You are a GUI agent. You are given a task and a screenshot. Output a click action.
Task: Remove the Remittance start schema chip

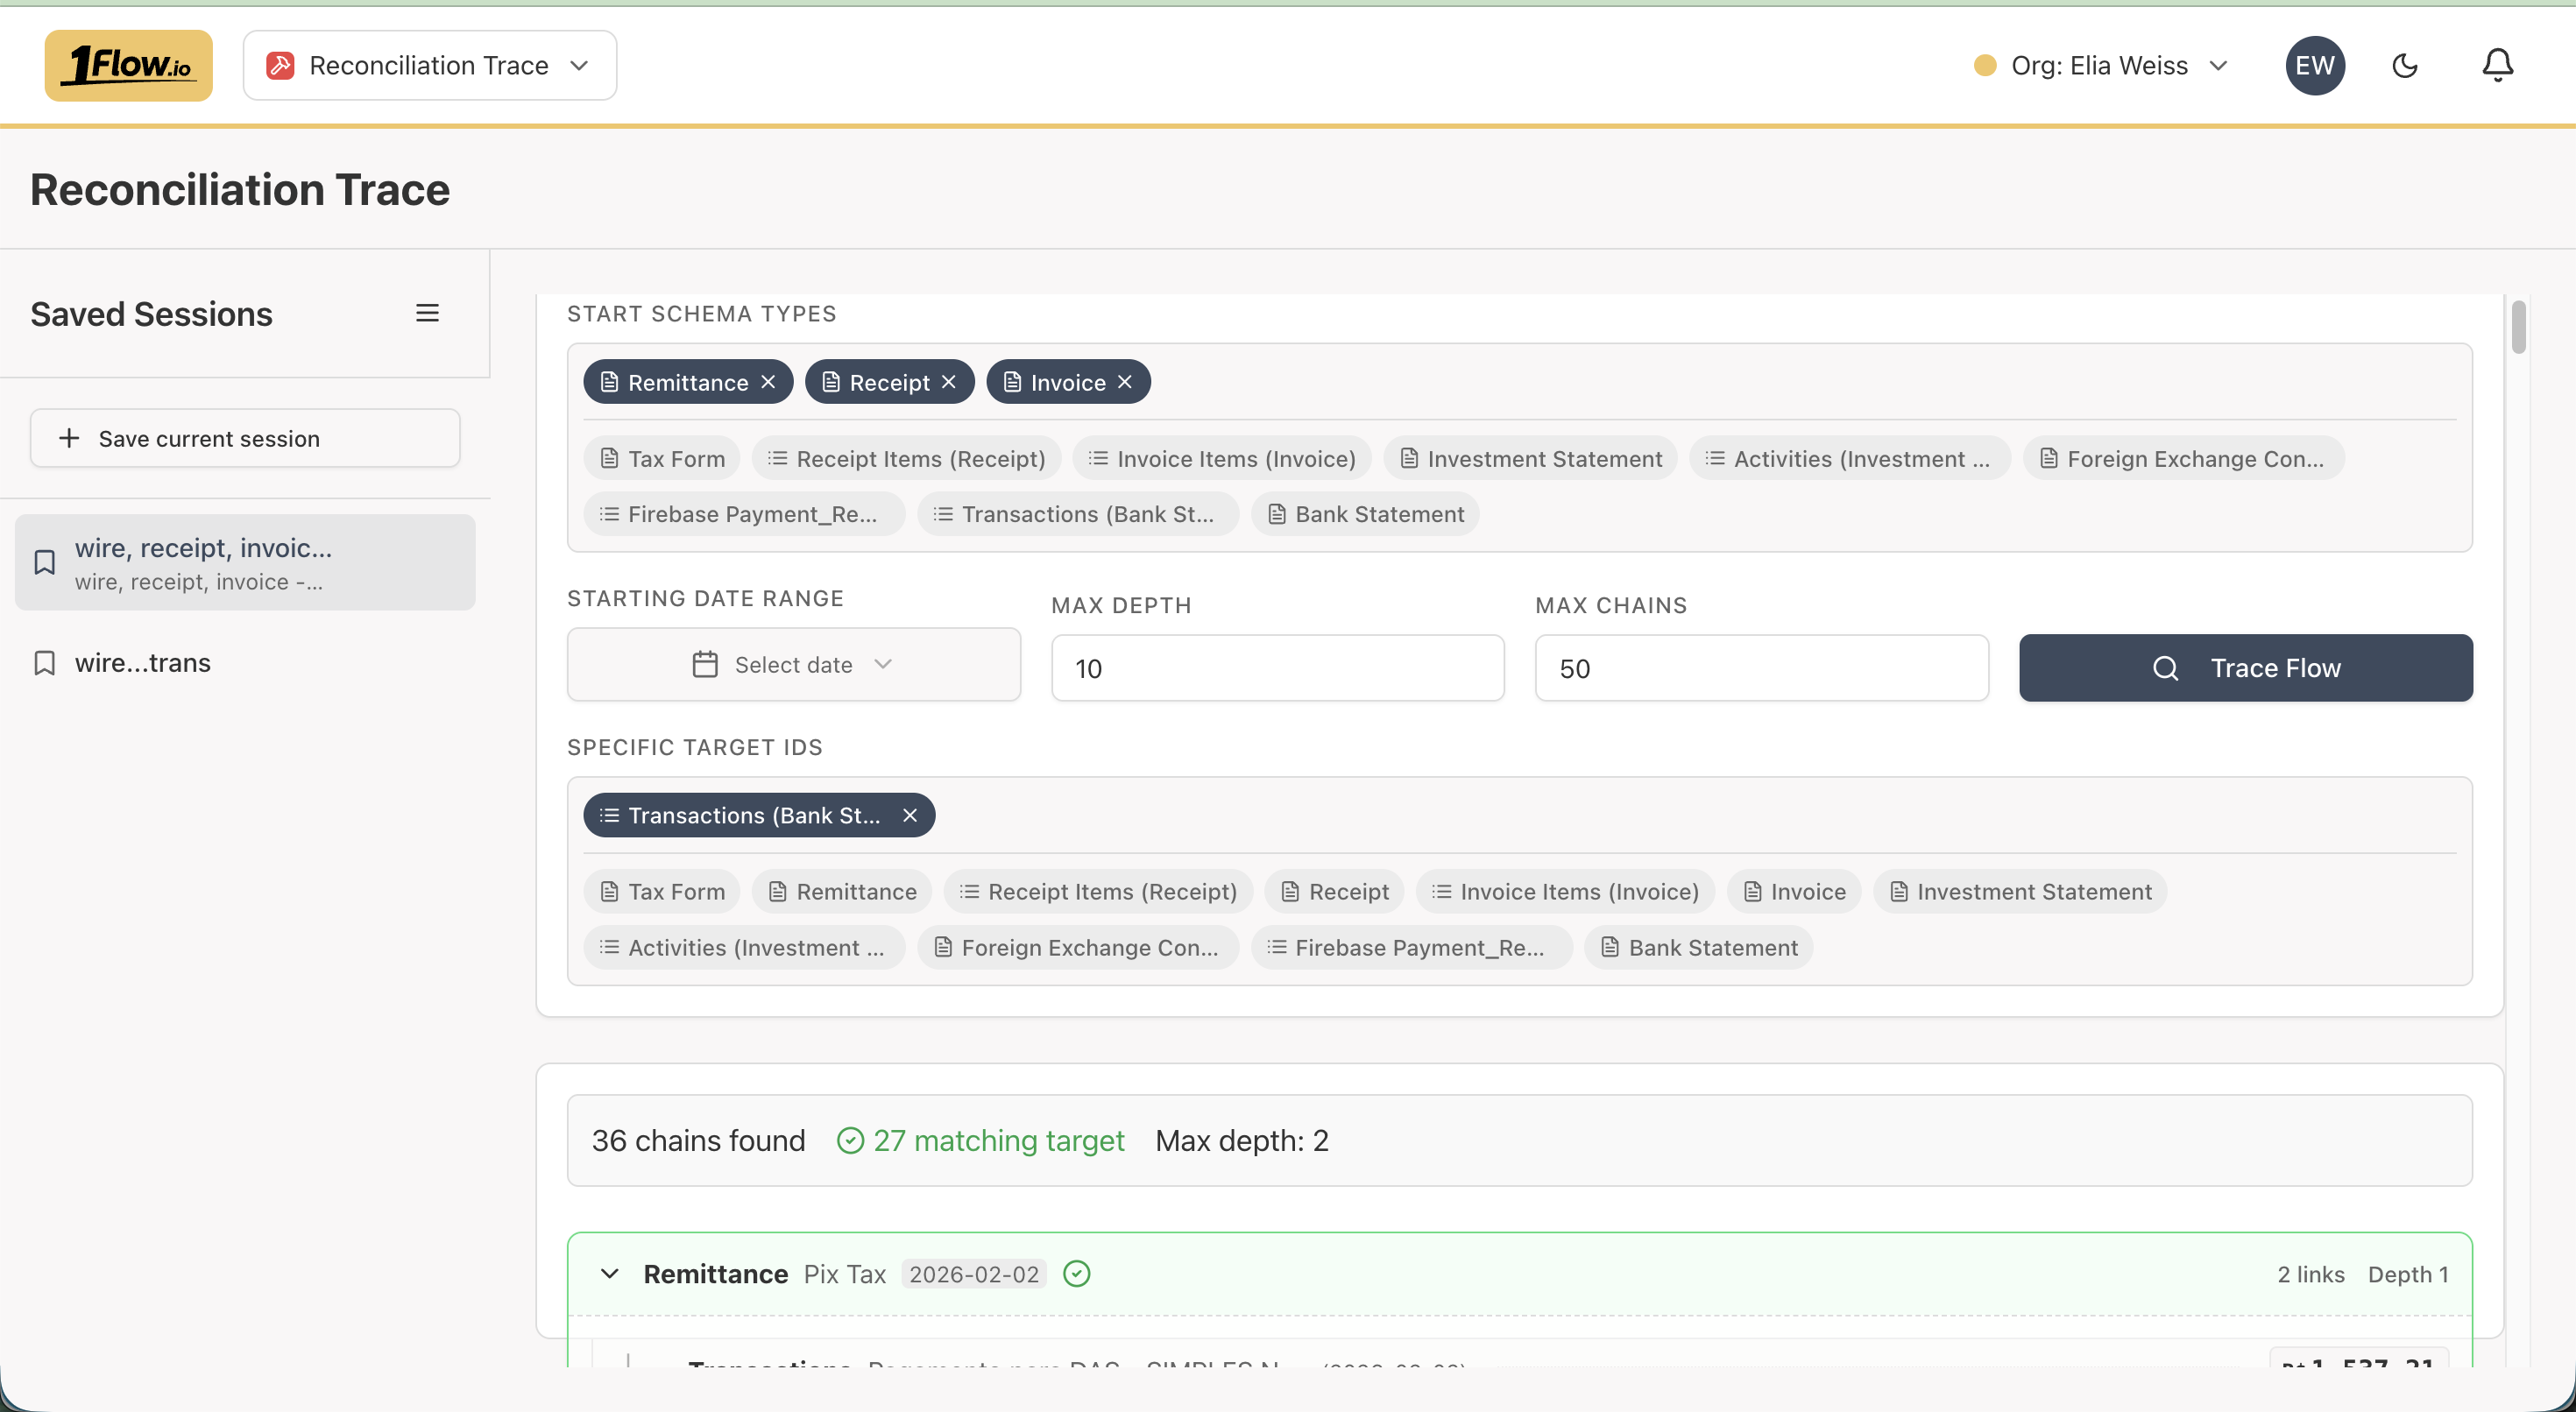pyautogui.click(x=768, y=382)
